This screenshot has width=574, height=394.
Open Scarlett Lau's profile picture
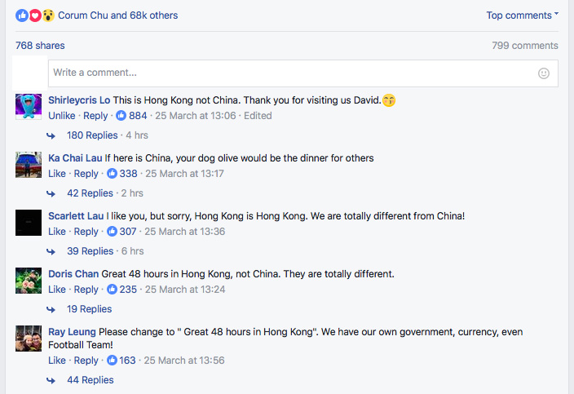29,223
